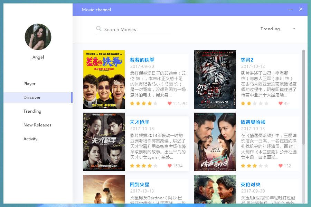Click the Movie channel title text
This screenshot has height=207, width=311.
click(96, 10)
